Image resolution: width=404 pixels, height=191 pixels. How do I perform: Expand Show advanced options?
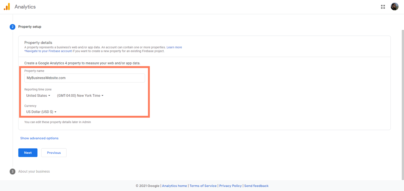[39, 138]
